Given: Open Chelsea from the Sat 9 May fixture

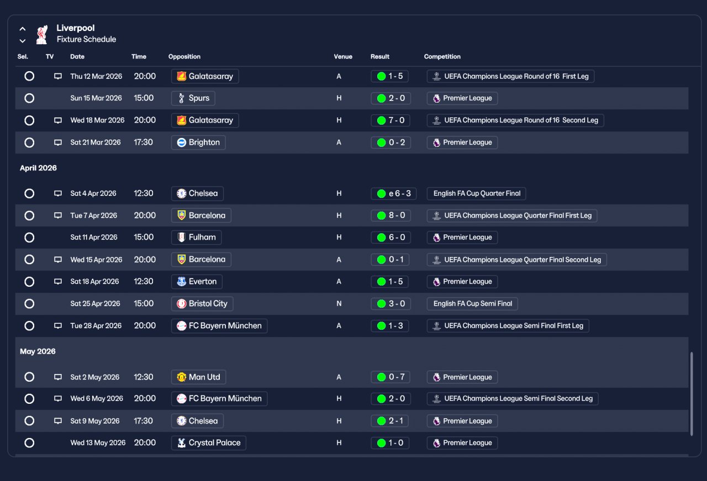Looking at the screenshot, I should (197, 421).
